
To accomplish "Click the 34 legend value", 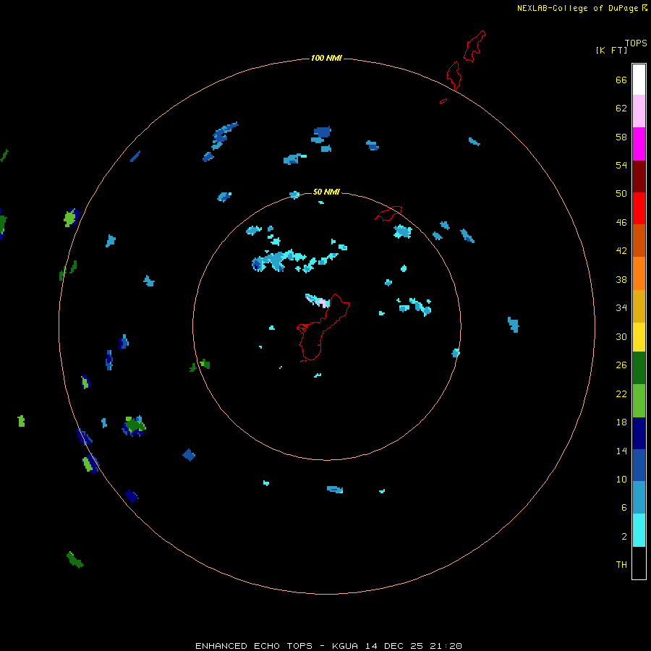I will click(621, 308).
